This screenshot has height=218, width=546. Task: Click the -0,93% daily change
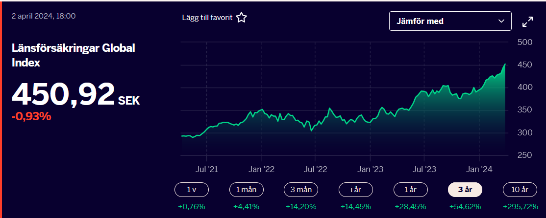coord(31,117)
